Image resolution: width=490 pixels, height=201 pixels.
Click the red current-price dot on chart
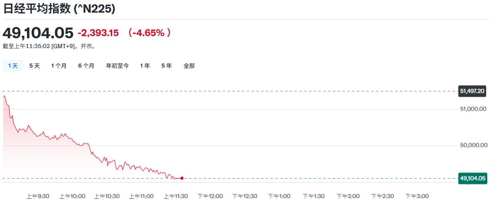182,178
